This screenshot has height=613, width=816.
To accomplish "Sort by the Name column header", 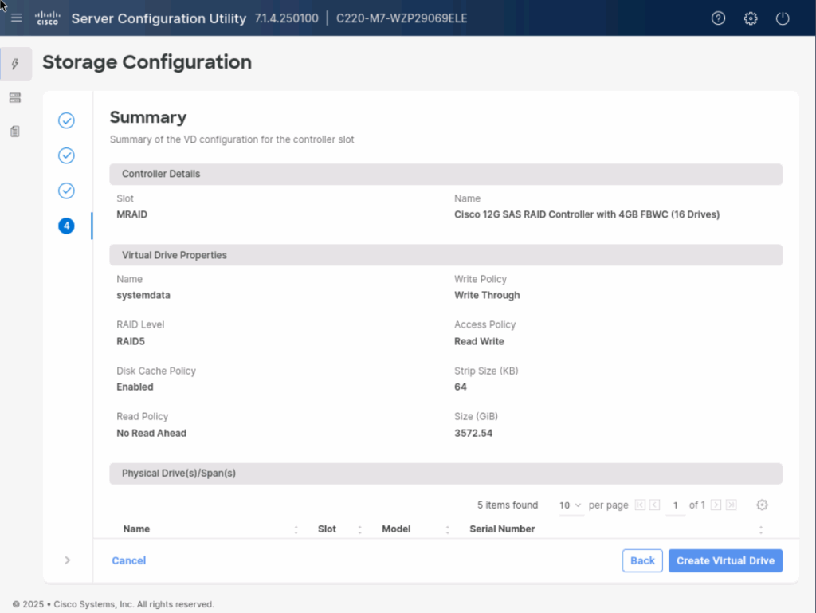I will (x=136, y=529).
